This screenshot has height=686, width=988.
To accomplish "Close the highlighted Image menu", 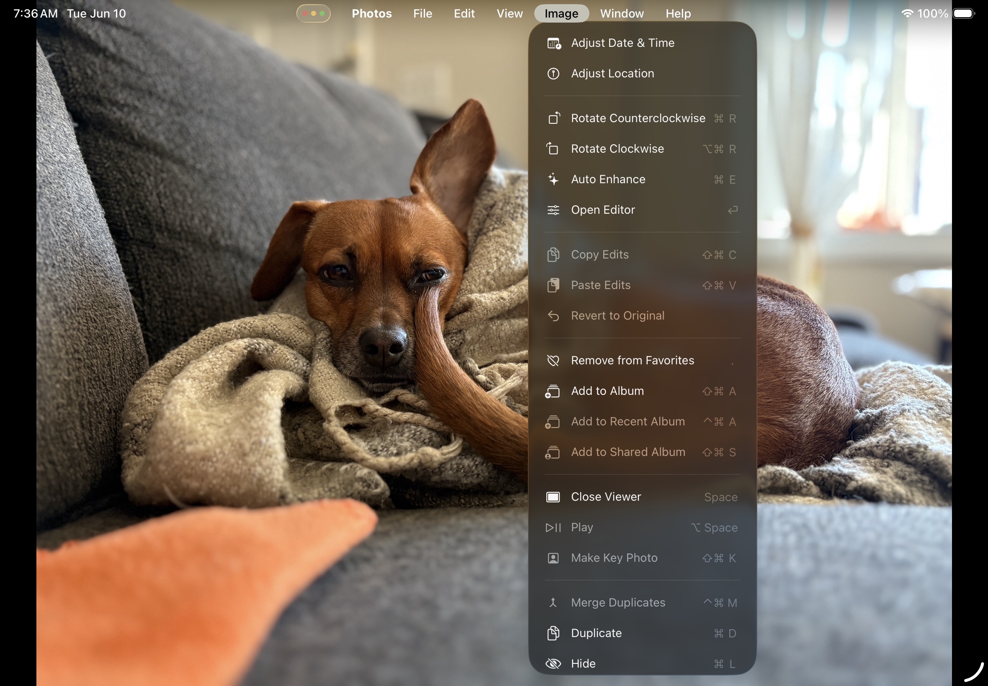I will coord(561,14).
